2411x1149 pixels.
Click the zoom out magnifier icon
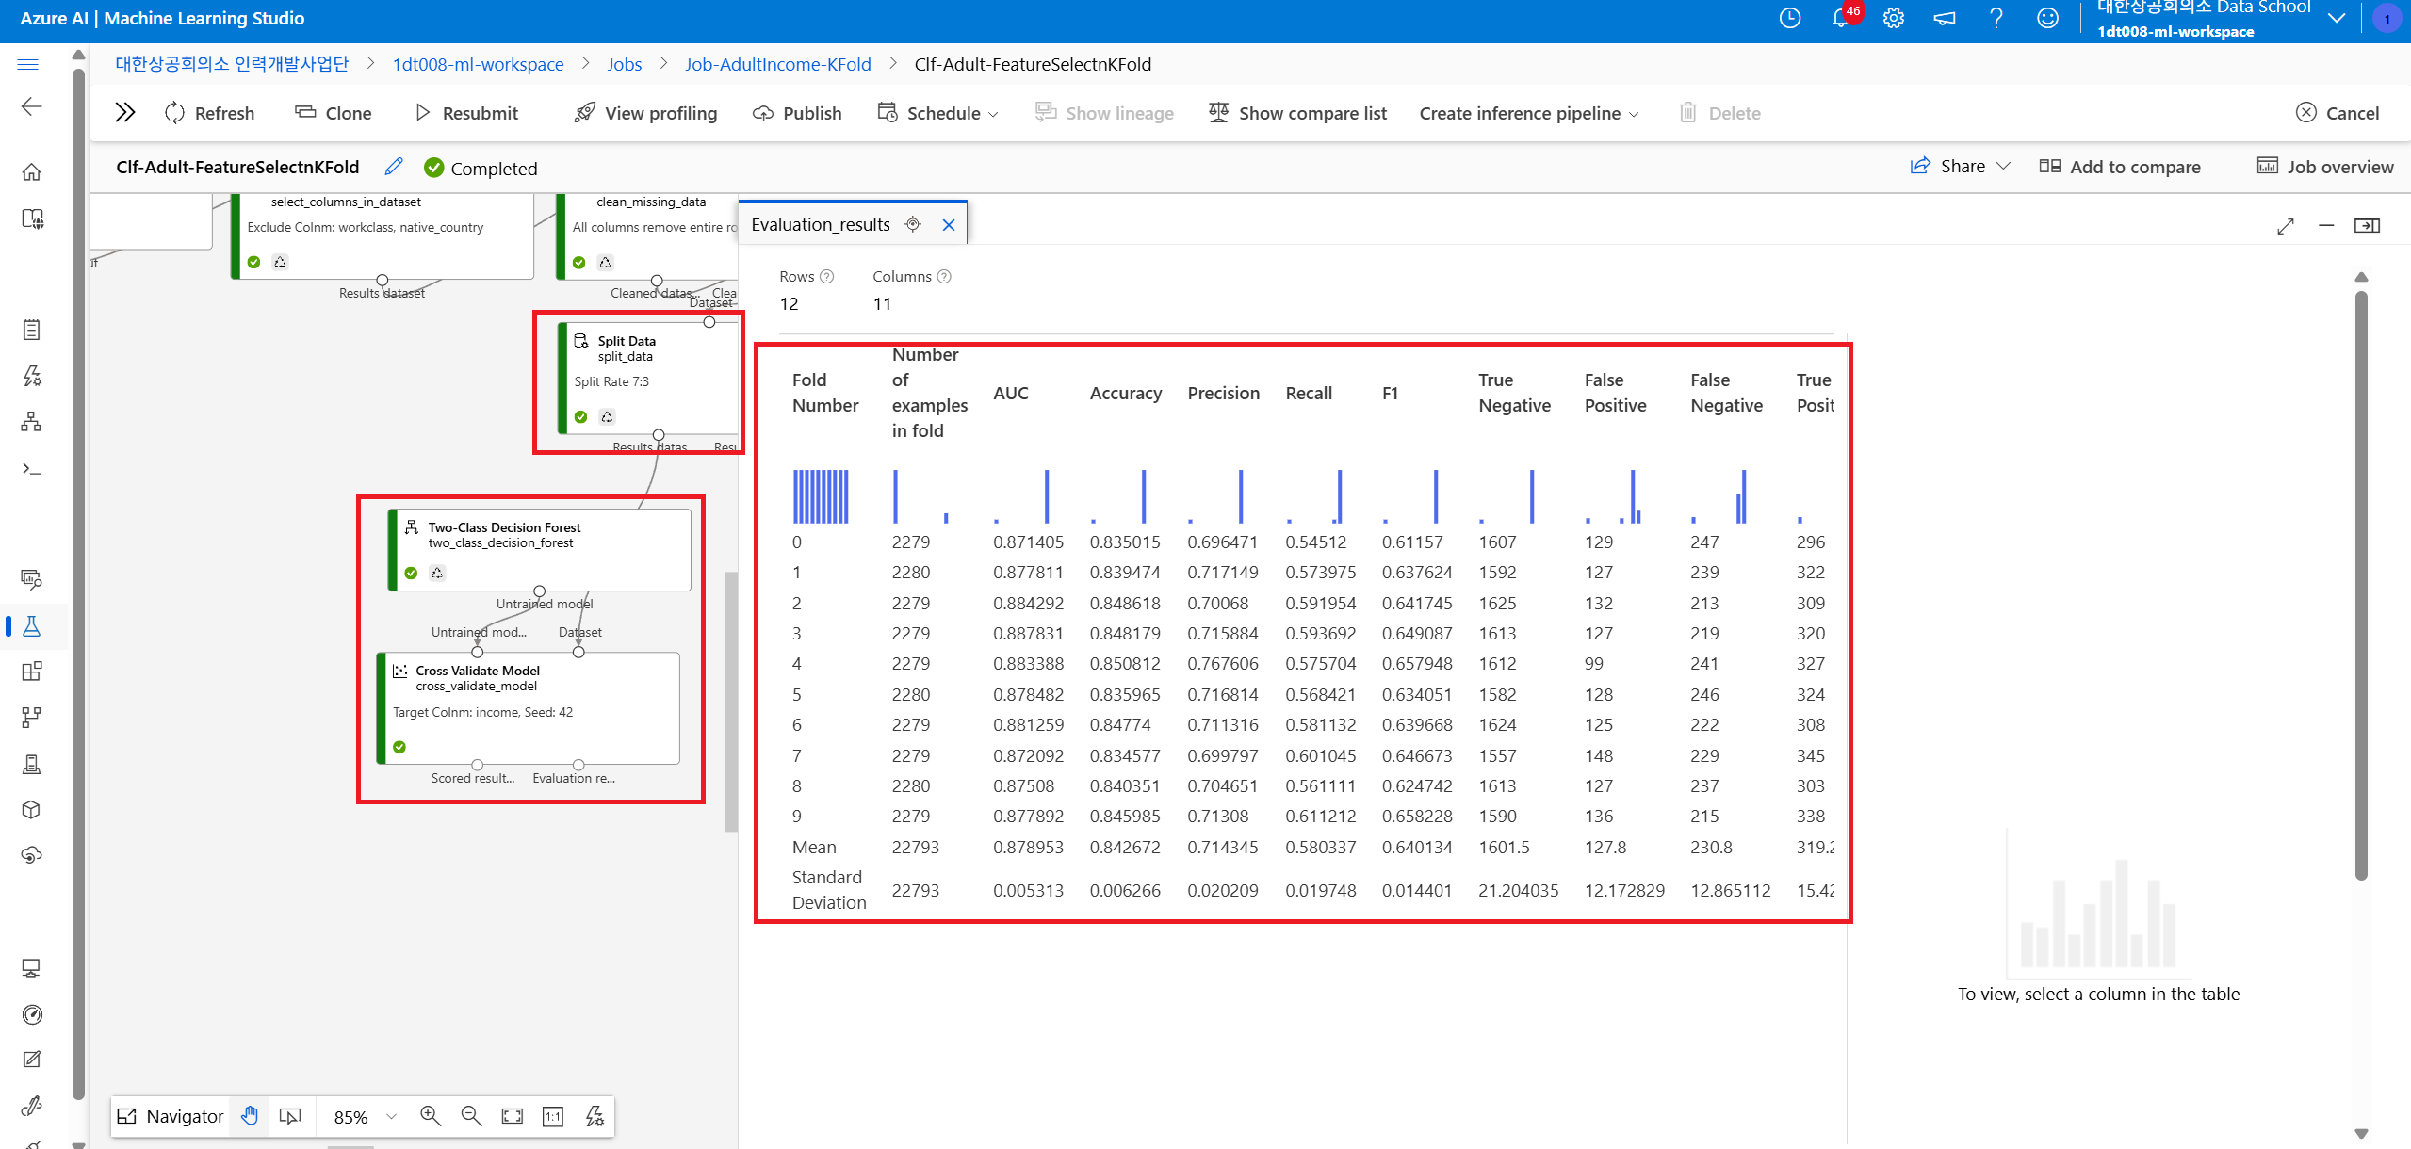pos(471,1116)
